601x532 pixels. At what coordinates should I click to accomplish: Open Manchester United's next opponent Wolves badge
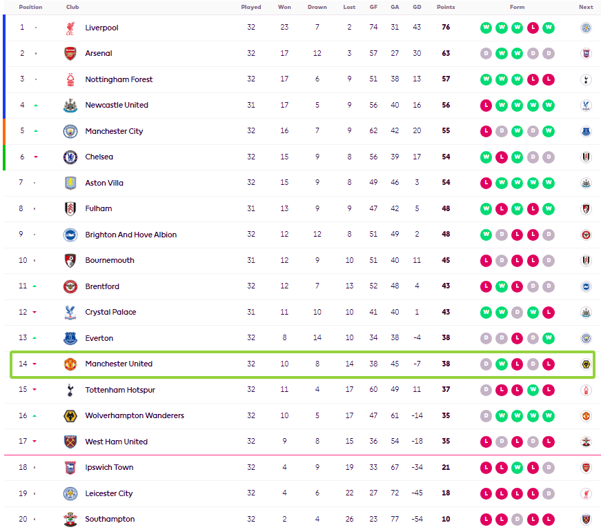click(586, 364)
